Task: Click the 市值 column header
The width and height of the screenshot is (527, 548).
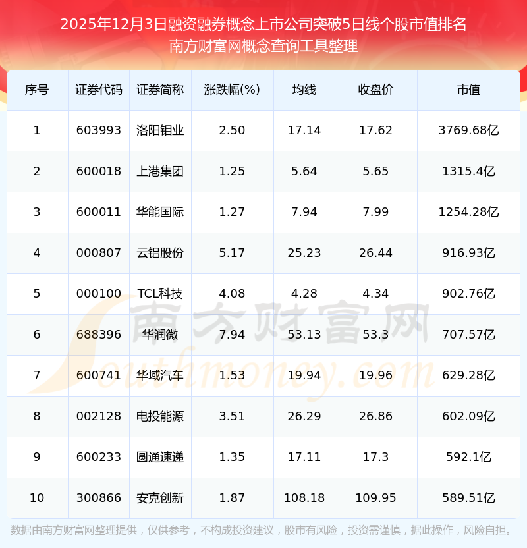Action: point(468,90)
